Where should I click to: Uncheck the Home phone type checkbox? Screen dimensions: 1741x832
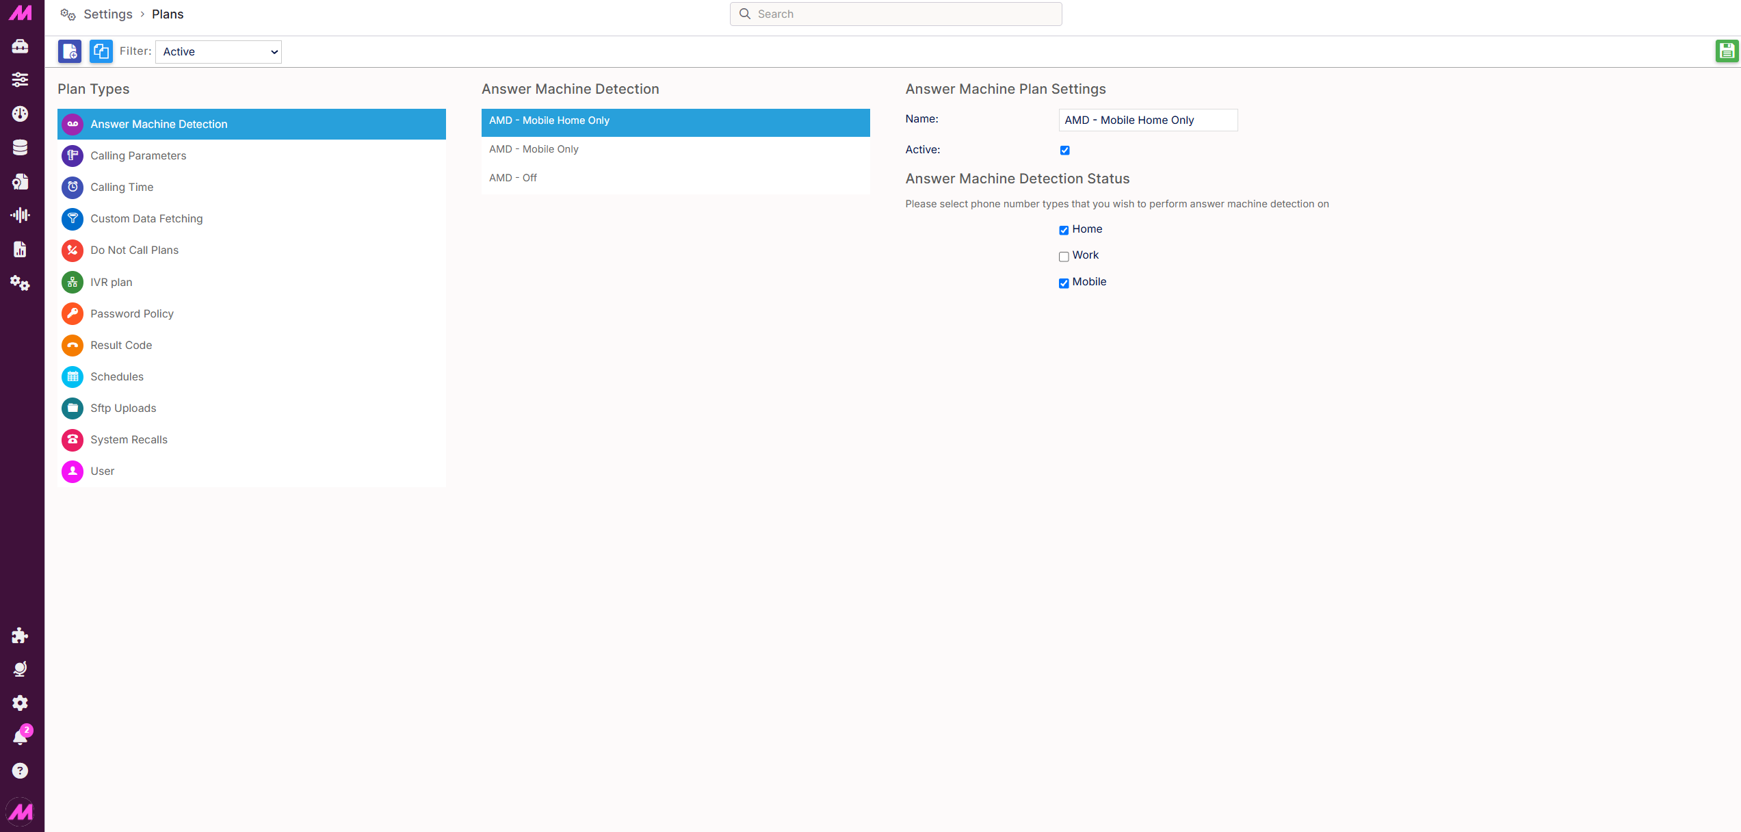coord(1064,230)
